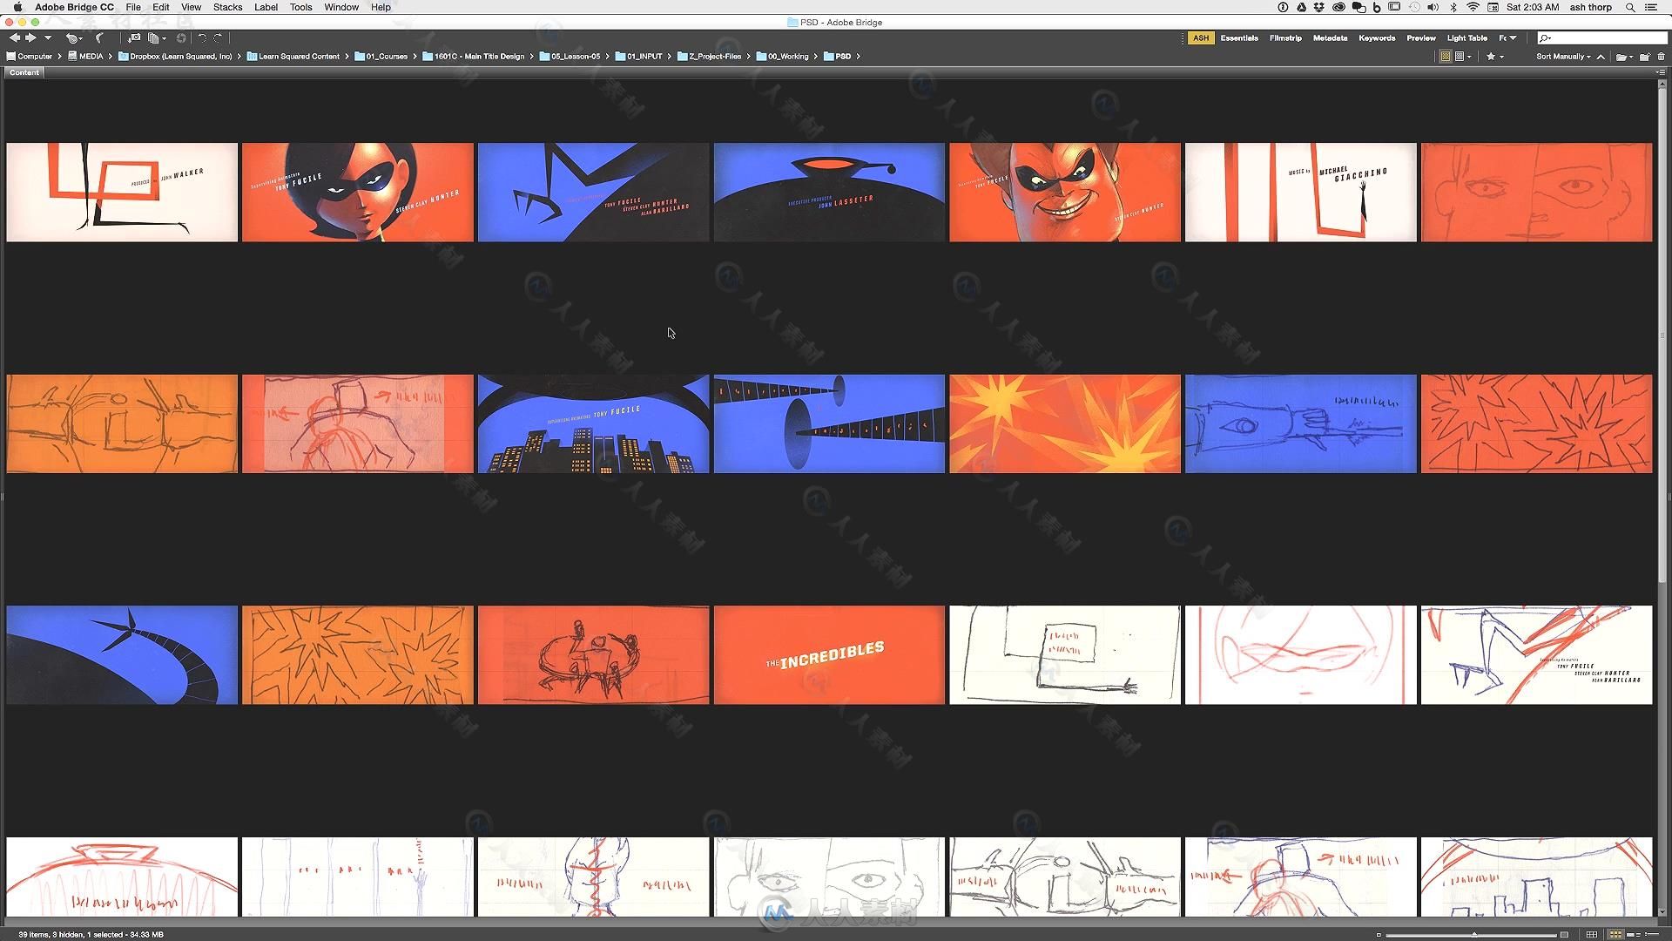Rotate 90° counterclockwise
Screen dimensions: 1672x941
[202, 38]
